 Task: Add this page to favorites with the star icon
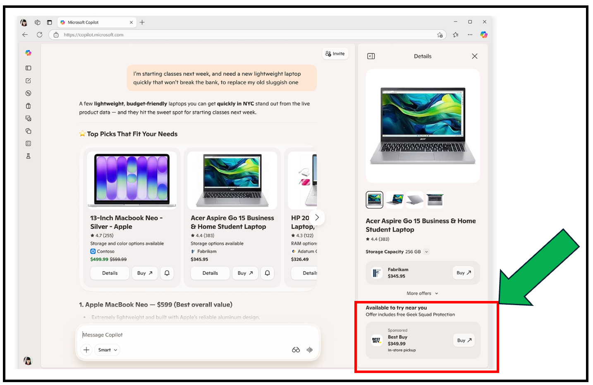click(x=440, y=35)
